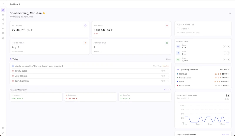Screen dimensions: 235x136
Task: Open the Loyer renewal entry
Action: (203, 82)
